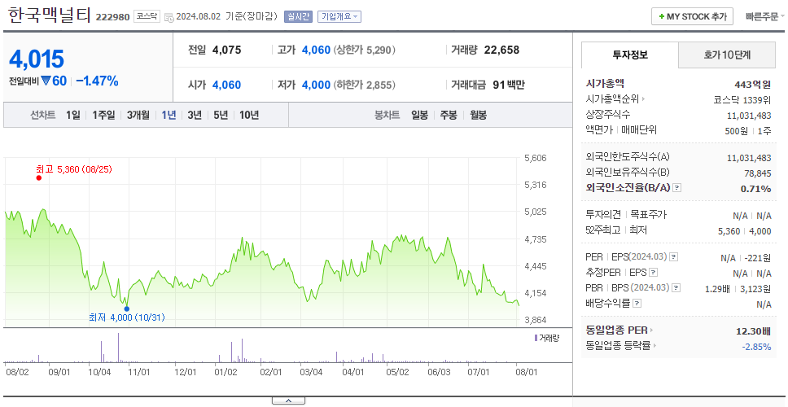Image resolution: width=788 pixels, height=407 pixels.
Task: Click help icon next to 외국인소진율(B/A)
Action: tap(677, 188)
